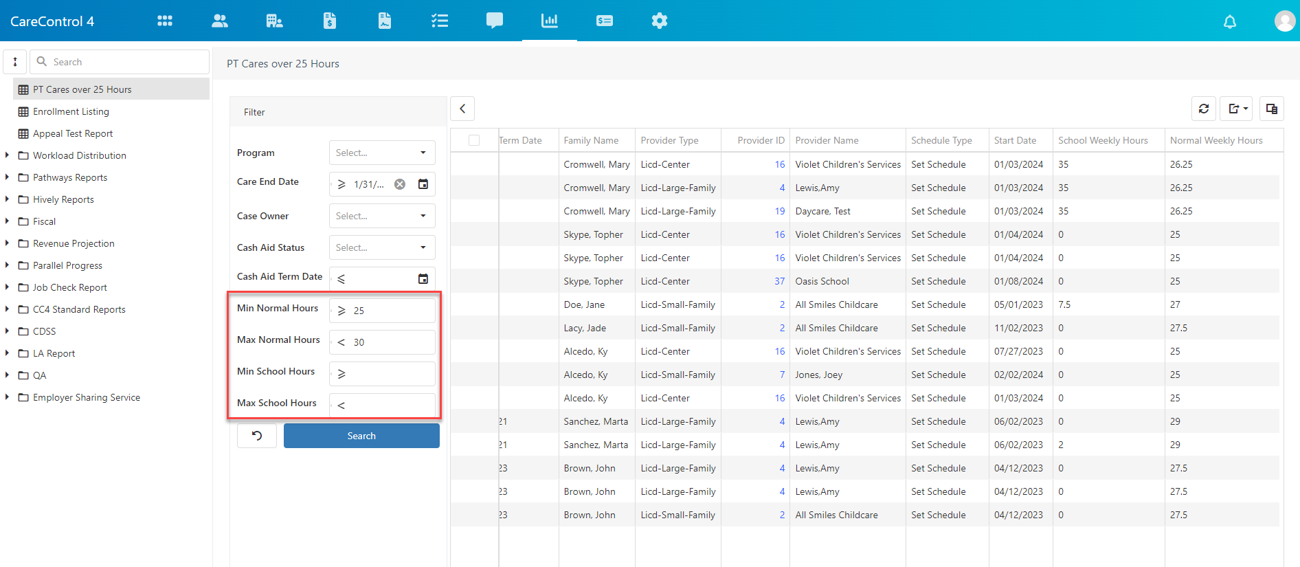
Task: Click the Max School Hours input field
Action: tap(382, 405)
